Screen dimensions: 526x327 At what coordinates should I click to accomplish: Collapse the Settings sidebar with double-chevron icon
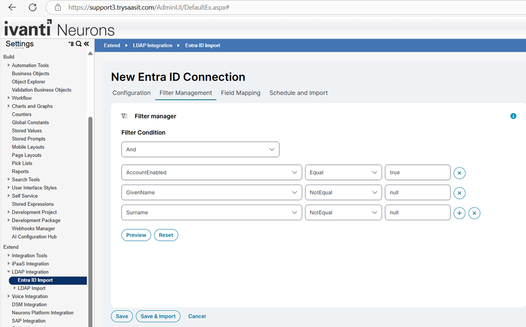87,43
